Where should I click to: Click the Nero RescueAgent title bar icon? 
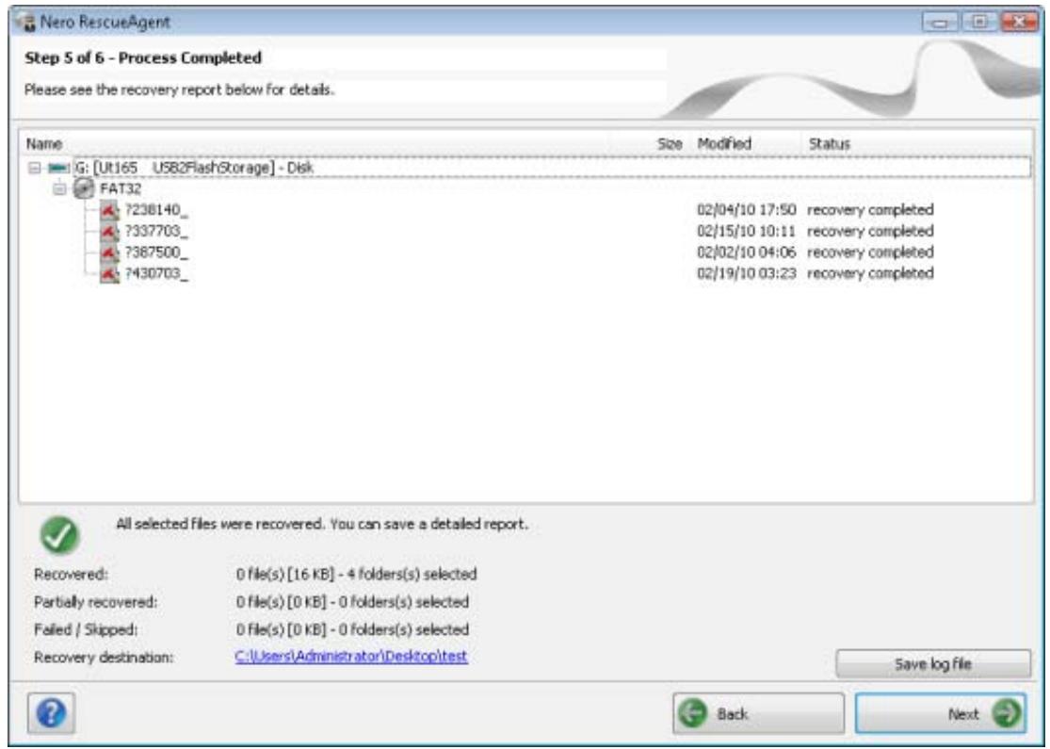coord(26,22)
